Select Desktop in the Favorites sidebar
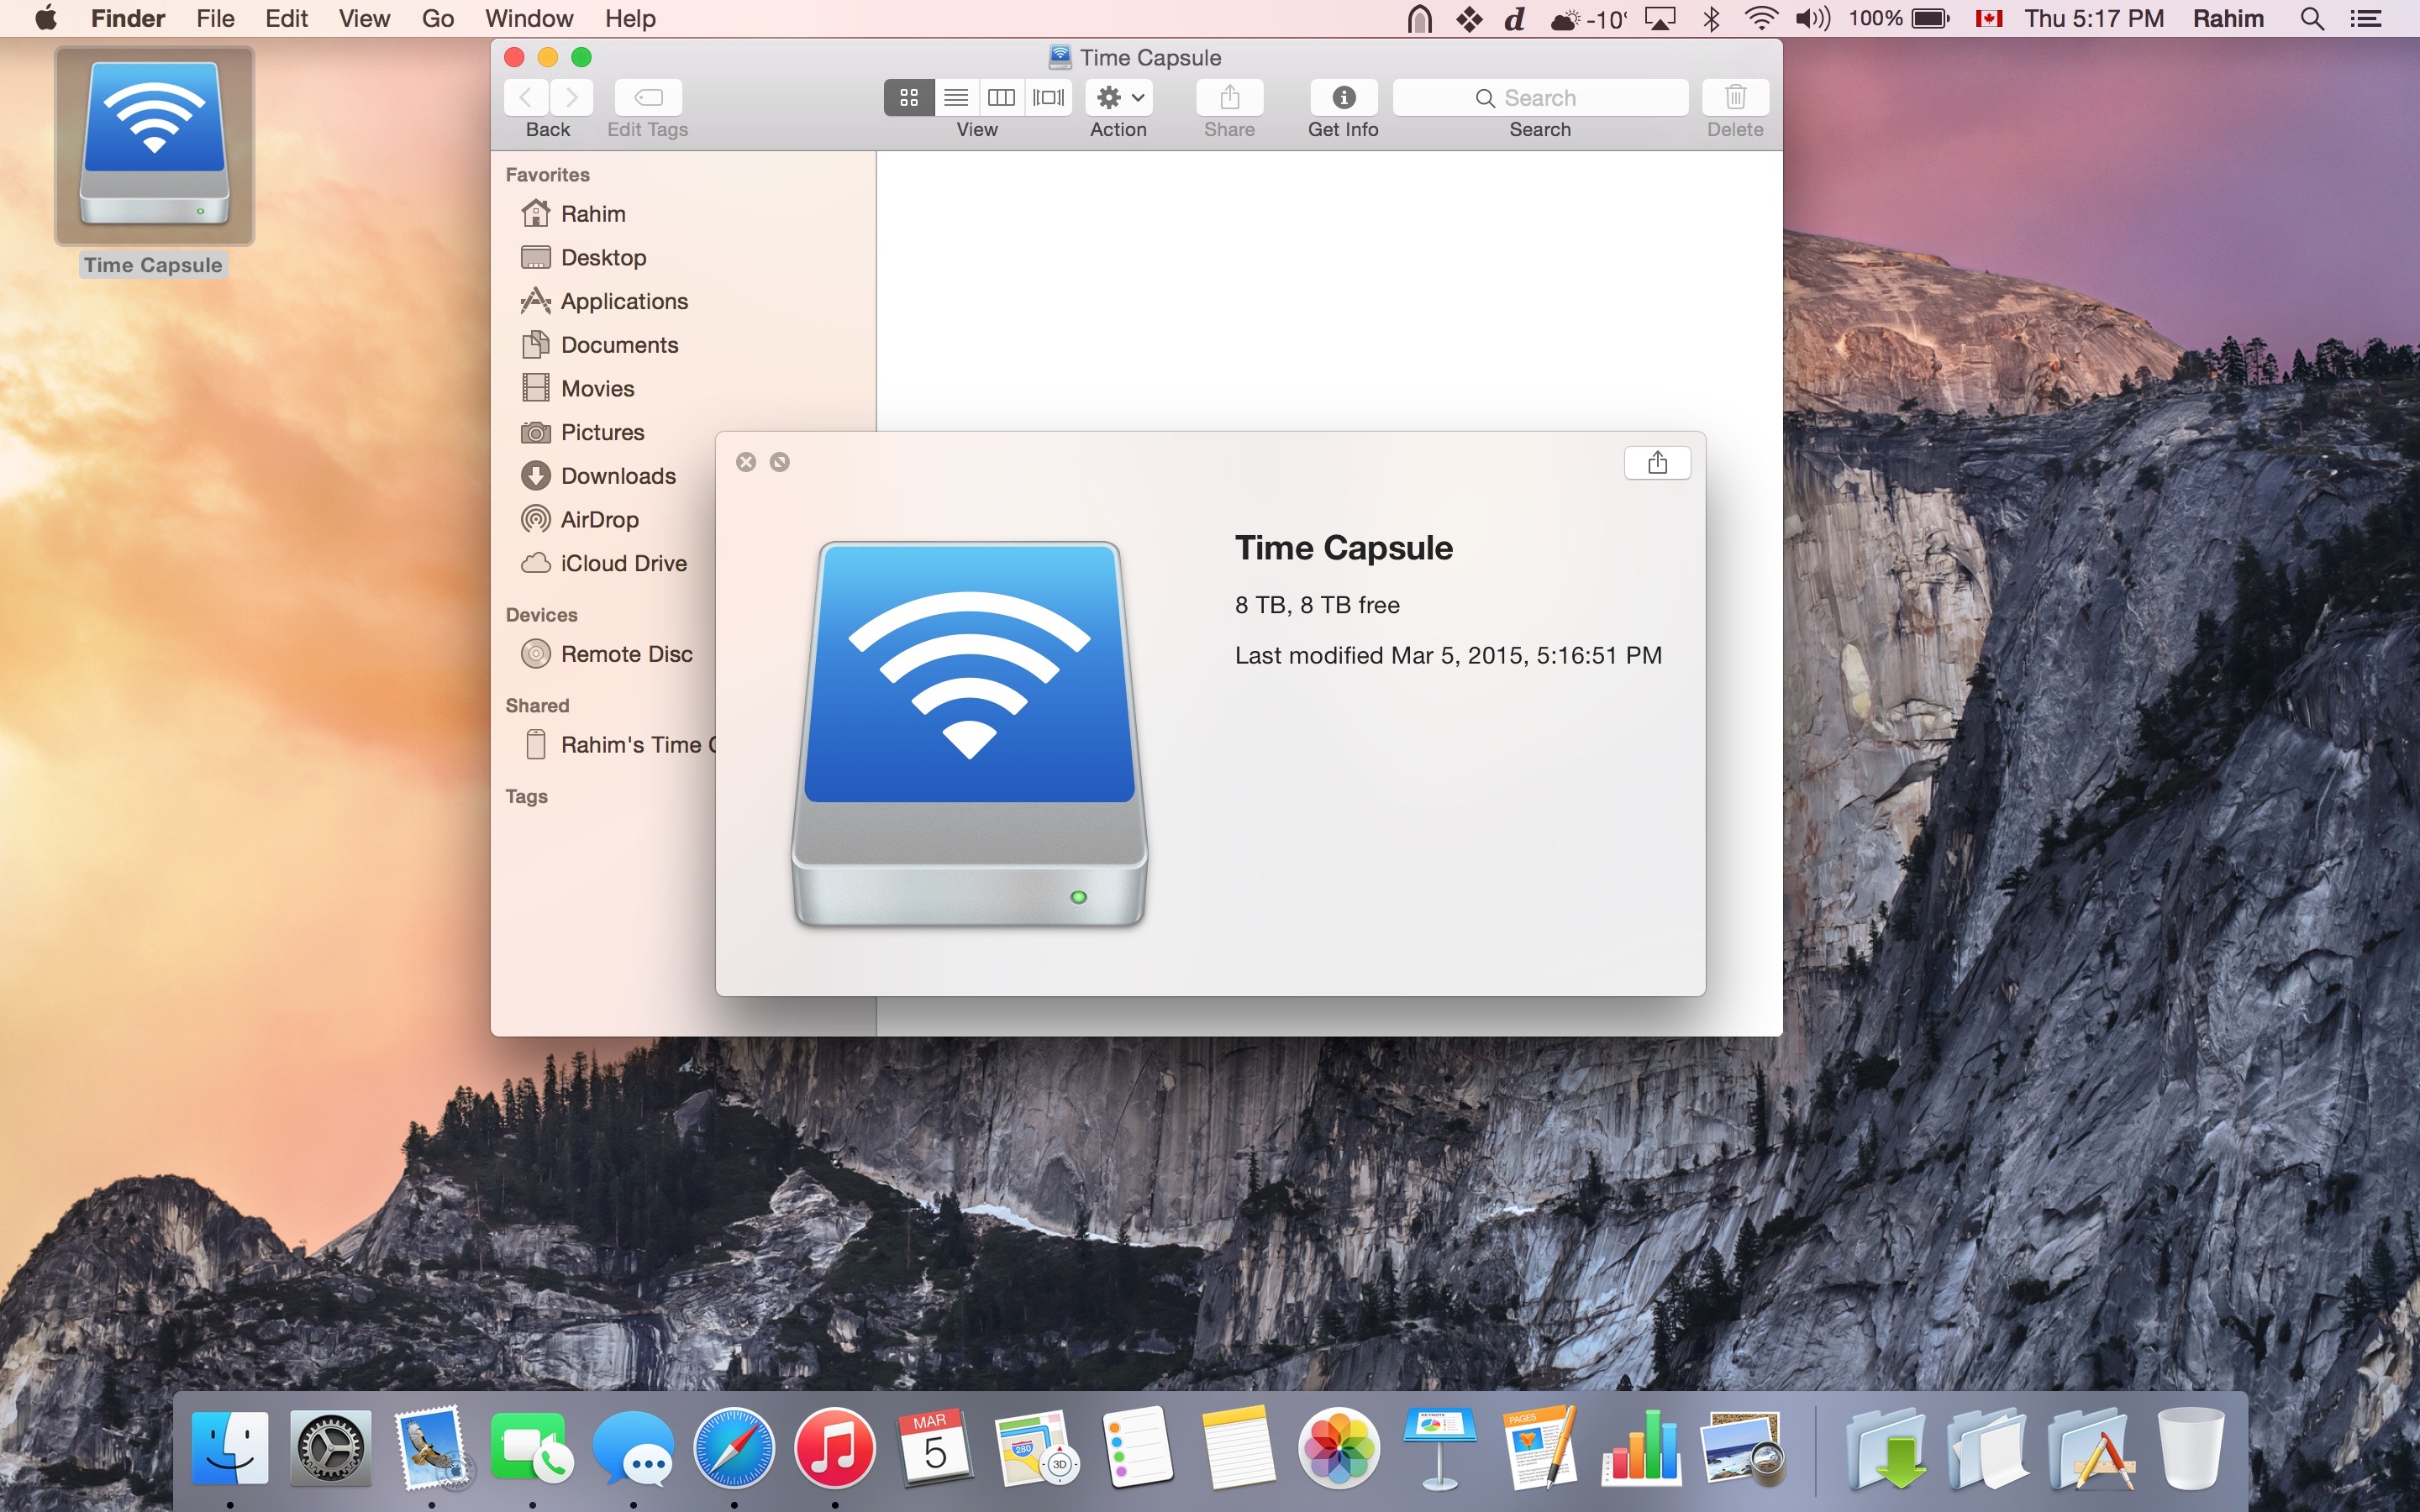This screenshot has width=2420, height=1512. (x=683, y=258)
